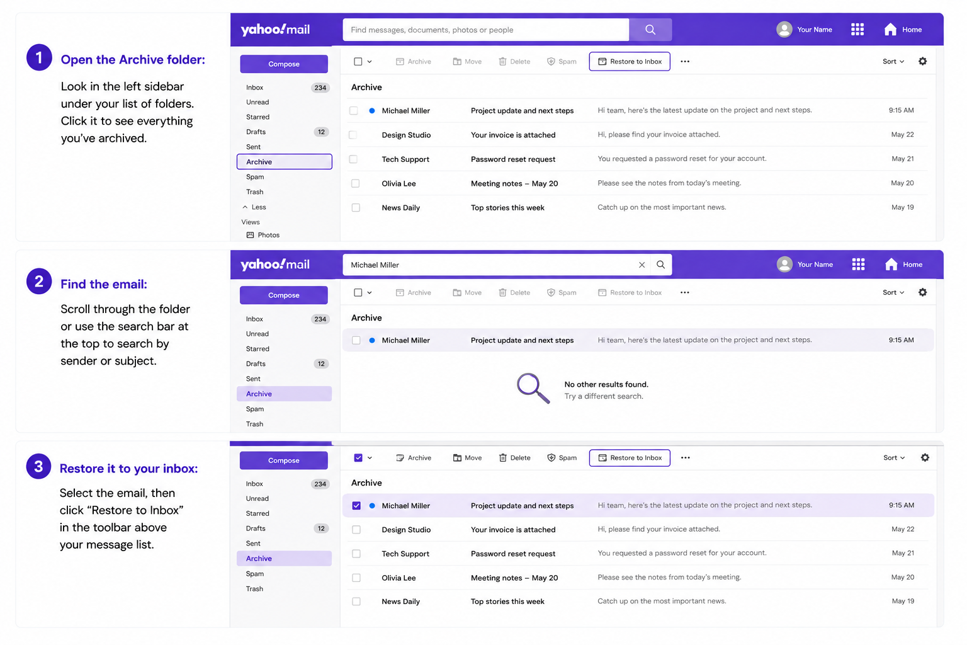The width and height of the screenshot is (967, 645).
Task: Tick the Michael Miller email checkbox in step 2
Action: tap(356, 340)
